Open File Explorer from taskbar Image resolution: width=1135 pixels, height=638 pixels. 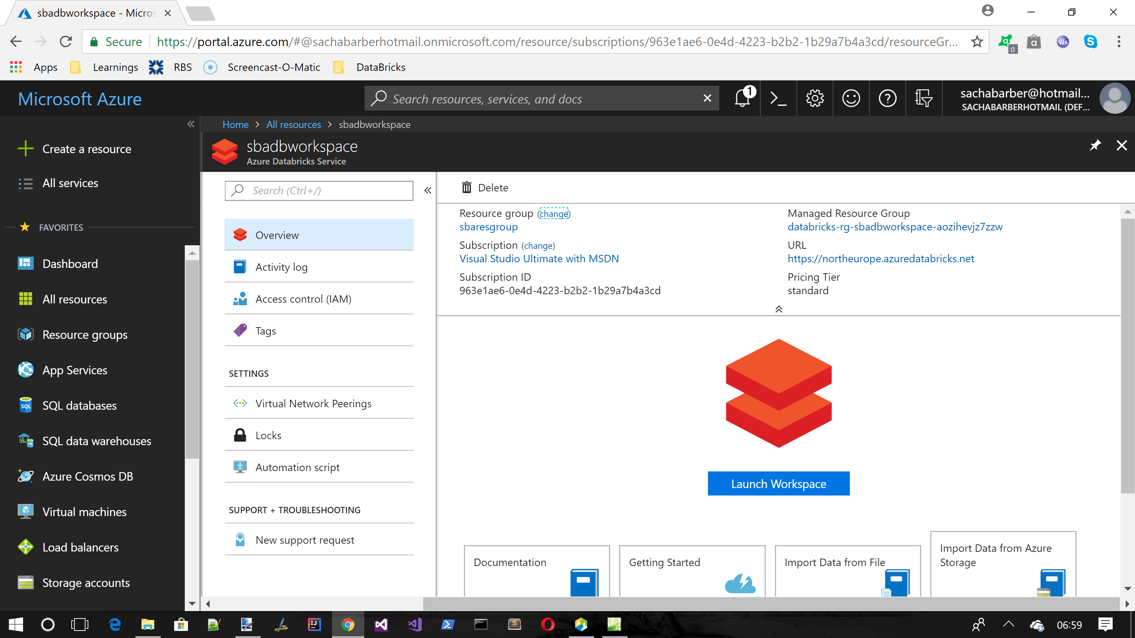pyautogui.click(x=148, y=624)
